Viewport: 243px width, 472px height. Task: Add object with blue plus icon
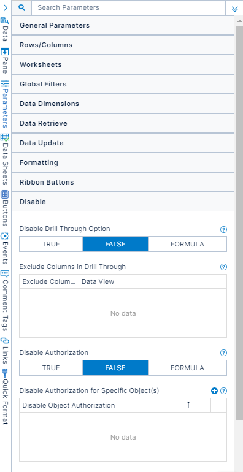214,390
